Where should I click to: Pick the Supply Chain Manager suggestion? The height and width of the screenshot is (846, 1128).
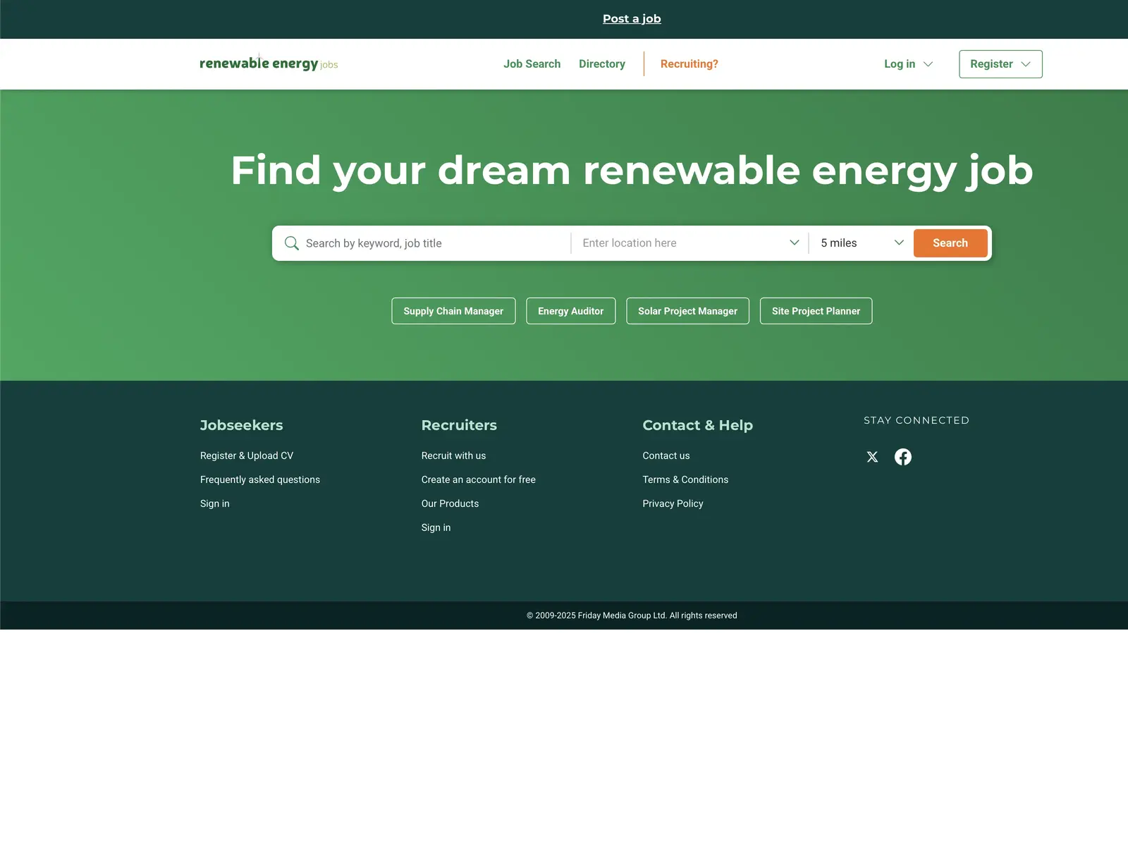[453, 311]
